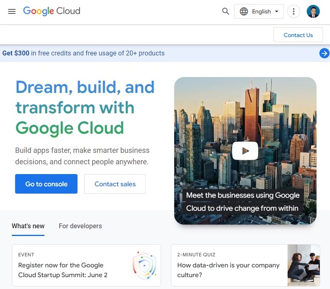Click the globe icon in language selector

point(244,11)
